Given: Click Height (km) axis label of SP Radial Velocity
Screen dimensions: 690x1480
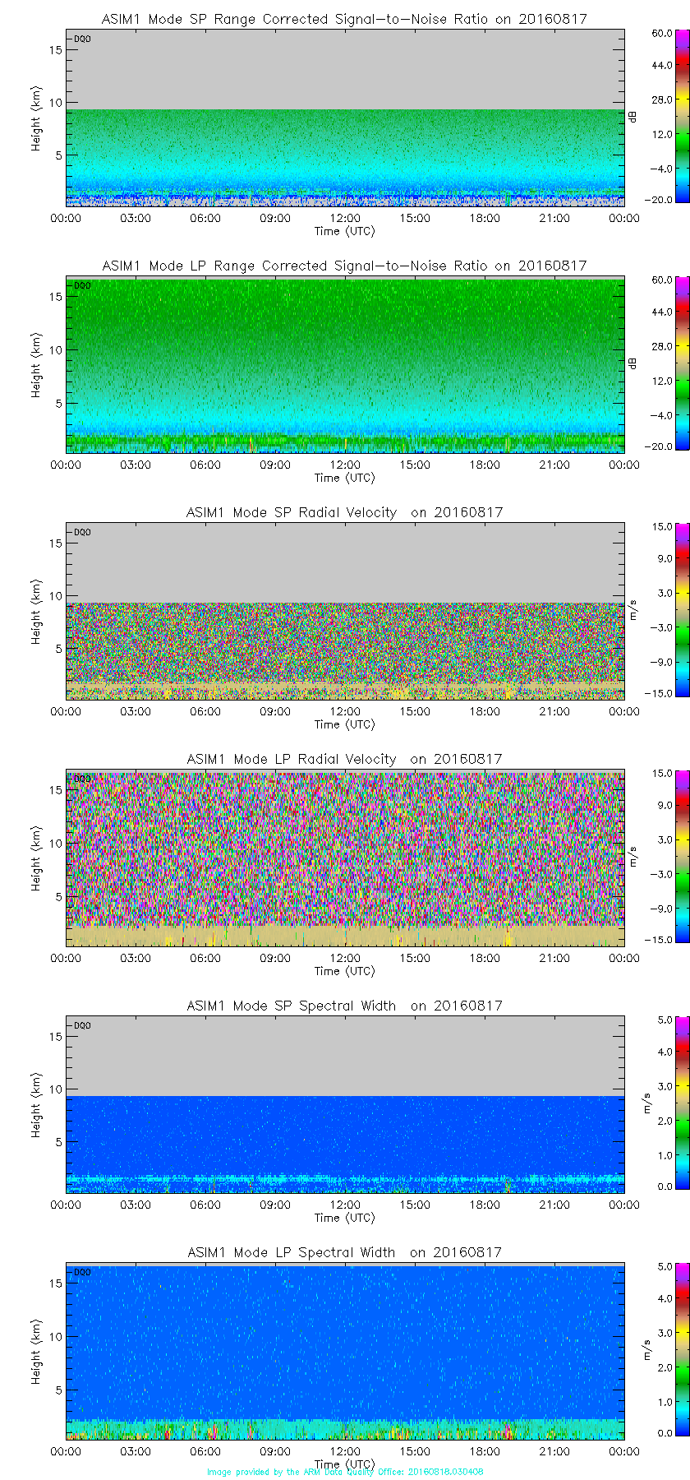Looking at the screenshot, I should (x=36, y=612).
